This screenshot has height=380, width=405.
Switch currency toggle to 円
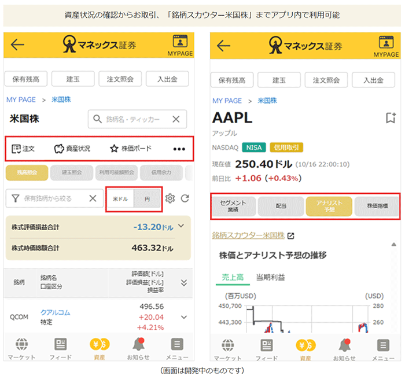tap(147, 199)
